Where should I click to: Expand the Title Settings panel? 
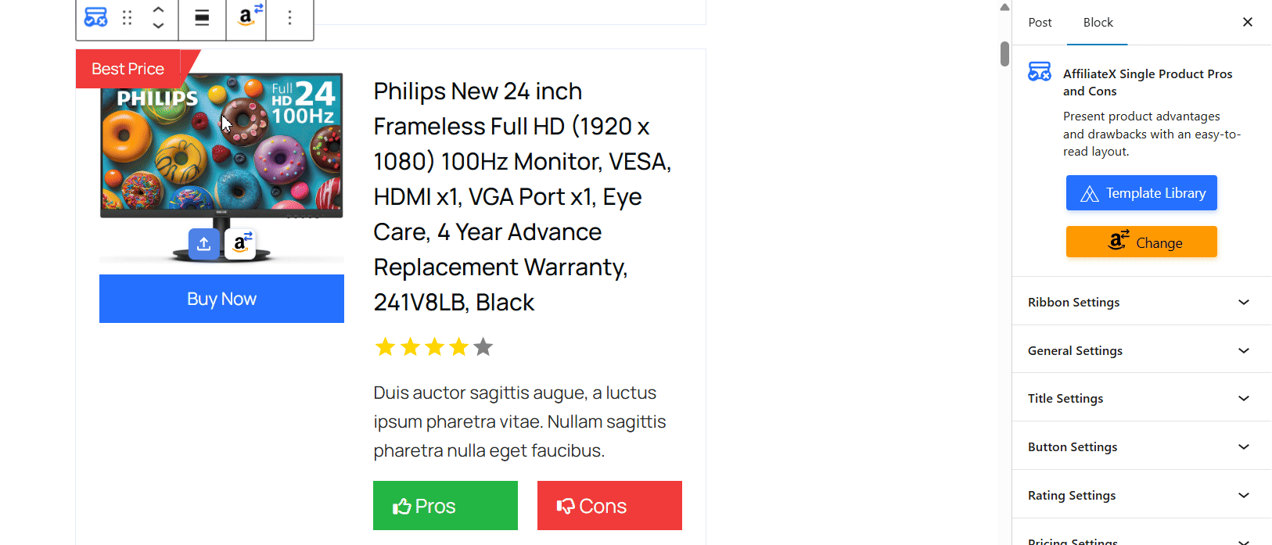tap(1141, 398)
